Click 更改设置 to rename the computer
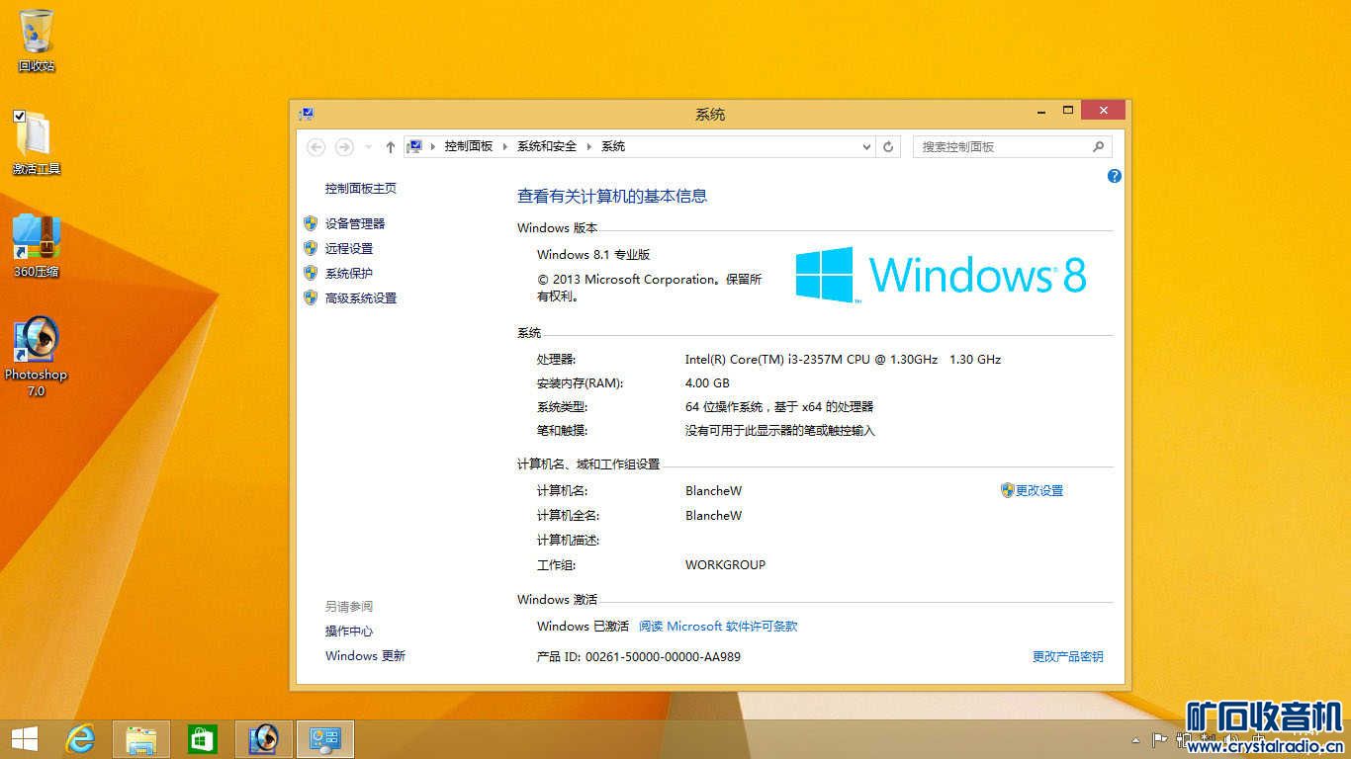The width and height of the screenshot is (1351, 759). pyautogui.click(x=1039, y=491)
